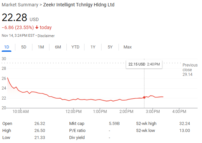202x143 pixels.
Task: Switch to the 1Y chart view
Action: [x=93, y=47]
